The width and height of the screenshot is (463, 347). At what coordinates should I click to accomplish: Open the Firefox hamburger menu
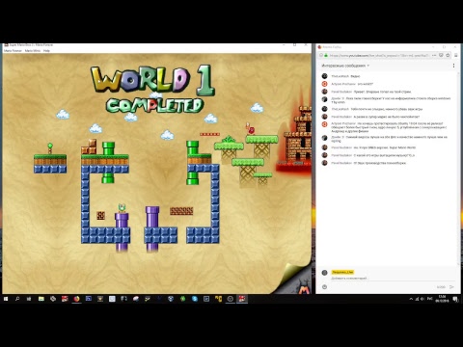coord(456,55)
